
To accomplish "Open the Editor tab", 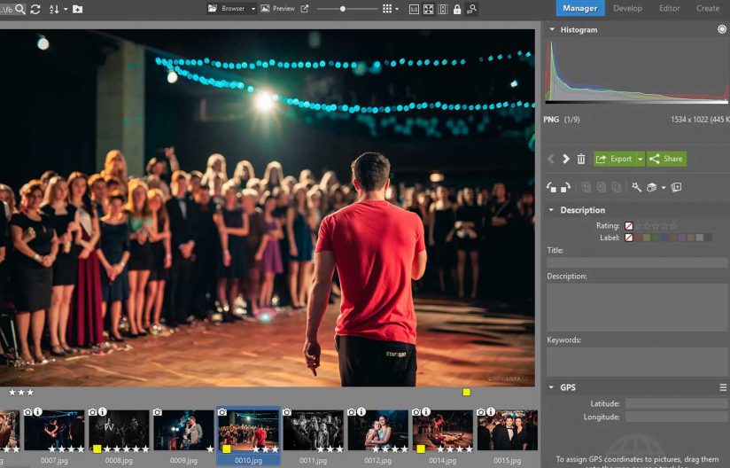I will click(x=670, y=8).
